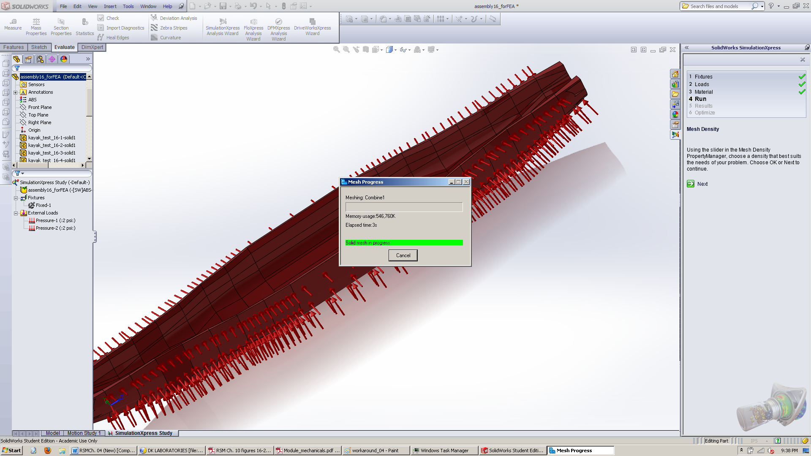Image resolution: width=811 pixels, height=456 pixels.
Task: Launch FloXpress Analysis Wizard
Action: point(253,30)
